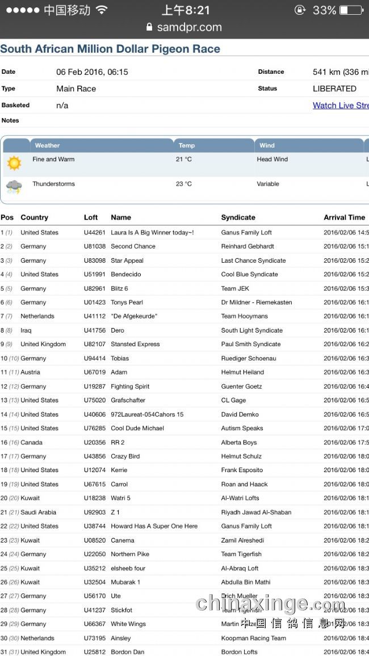Sort by the Arrival Time column header
Screen dimensions: 369x656
(x=344, y=217)
